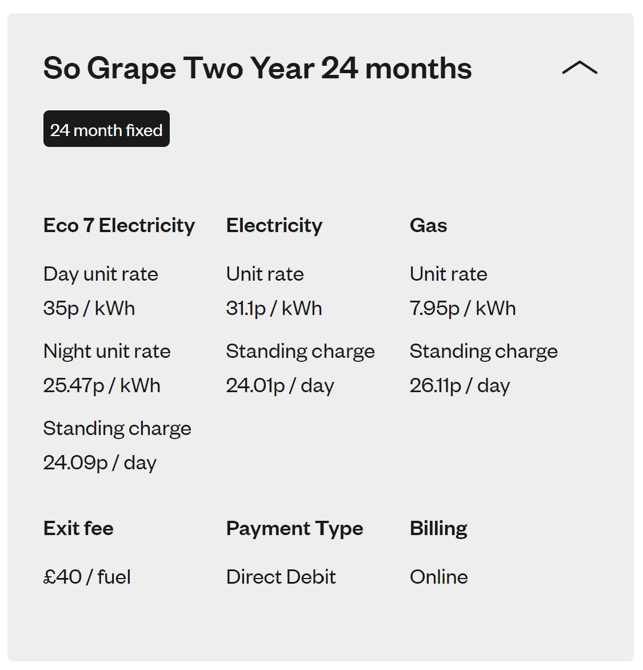
Task: Click the Eco 7 Electricity heading
Action: [x=119, y=226]
